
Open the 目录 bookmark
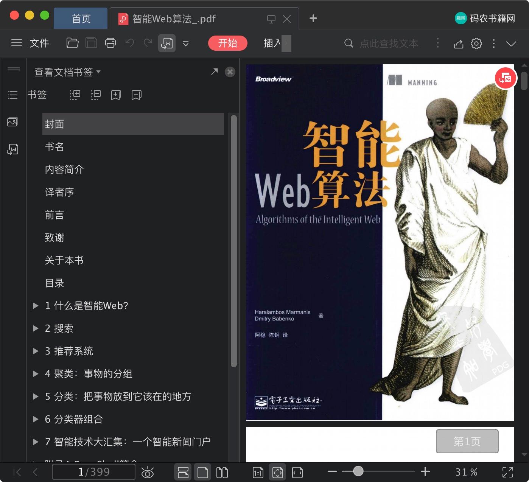(54, 283)
